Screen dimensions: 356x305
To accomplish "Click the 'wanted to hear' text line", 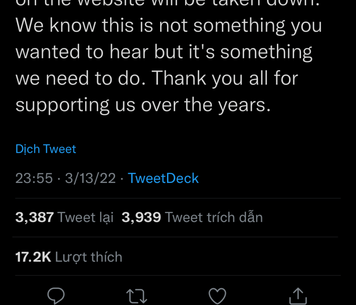I will tap(164, 52).
